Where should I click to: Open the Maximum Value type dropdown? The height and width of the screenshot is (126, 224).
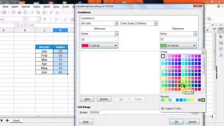(195, 34)
